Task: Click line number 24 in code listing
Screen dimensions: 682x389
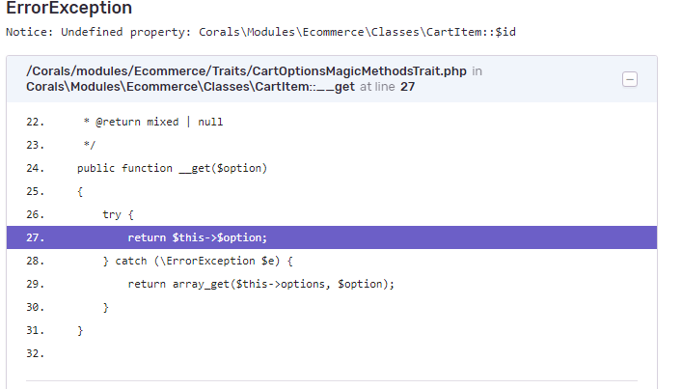Action: point(36,168)
